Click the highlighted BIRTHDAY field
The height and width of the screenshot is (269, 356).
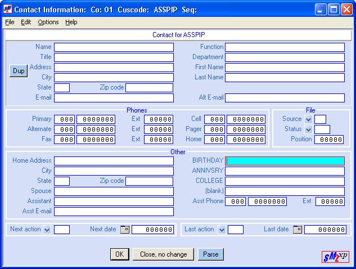(285, 161)
